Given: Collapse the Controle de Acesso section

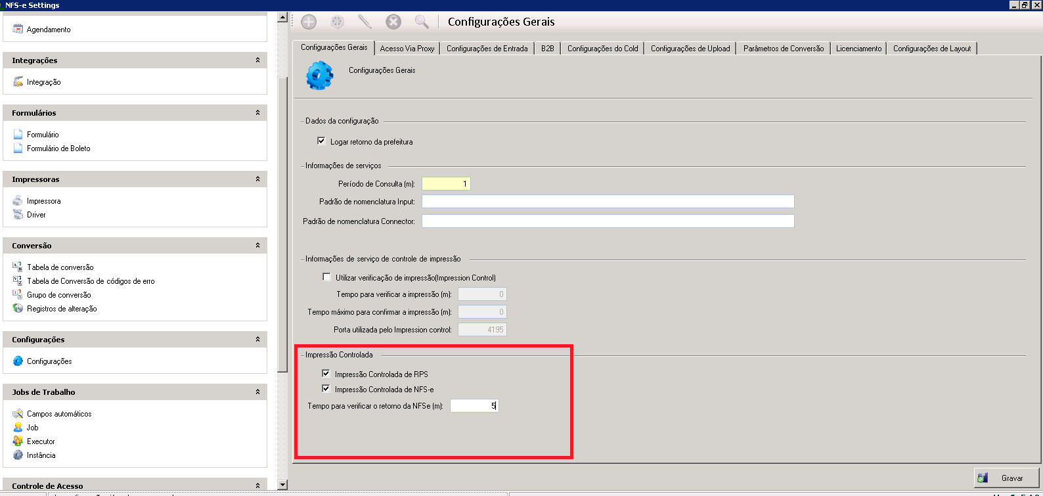Looking at the screenshot, I should 257,485.
